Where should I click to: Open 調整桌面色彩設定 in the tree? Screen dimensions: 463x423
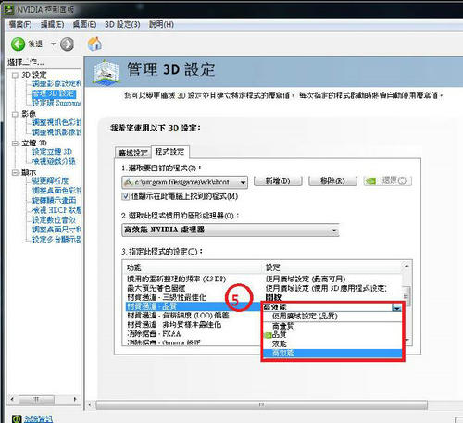(56, 191)
